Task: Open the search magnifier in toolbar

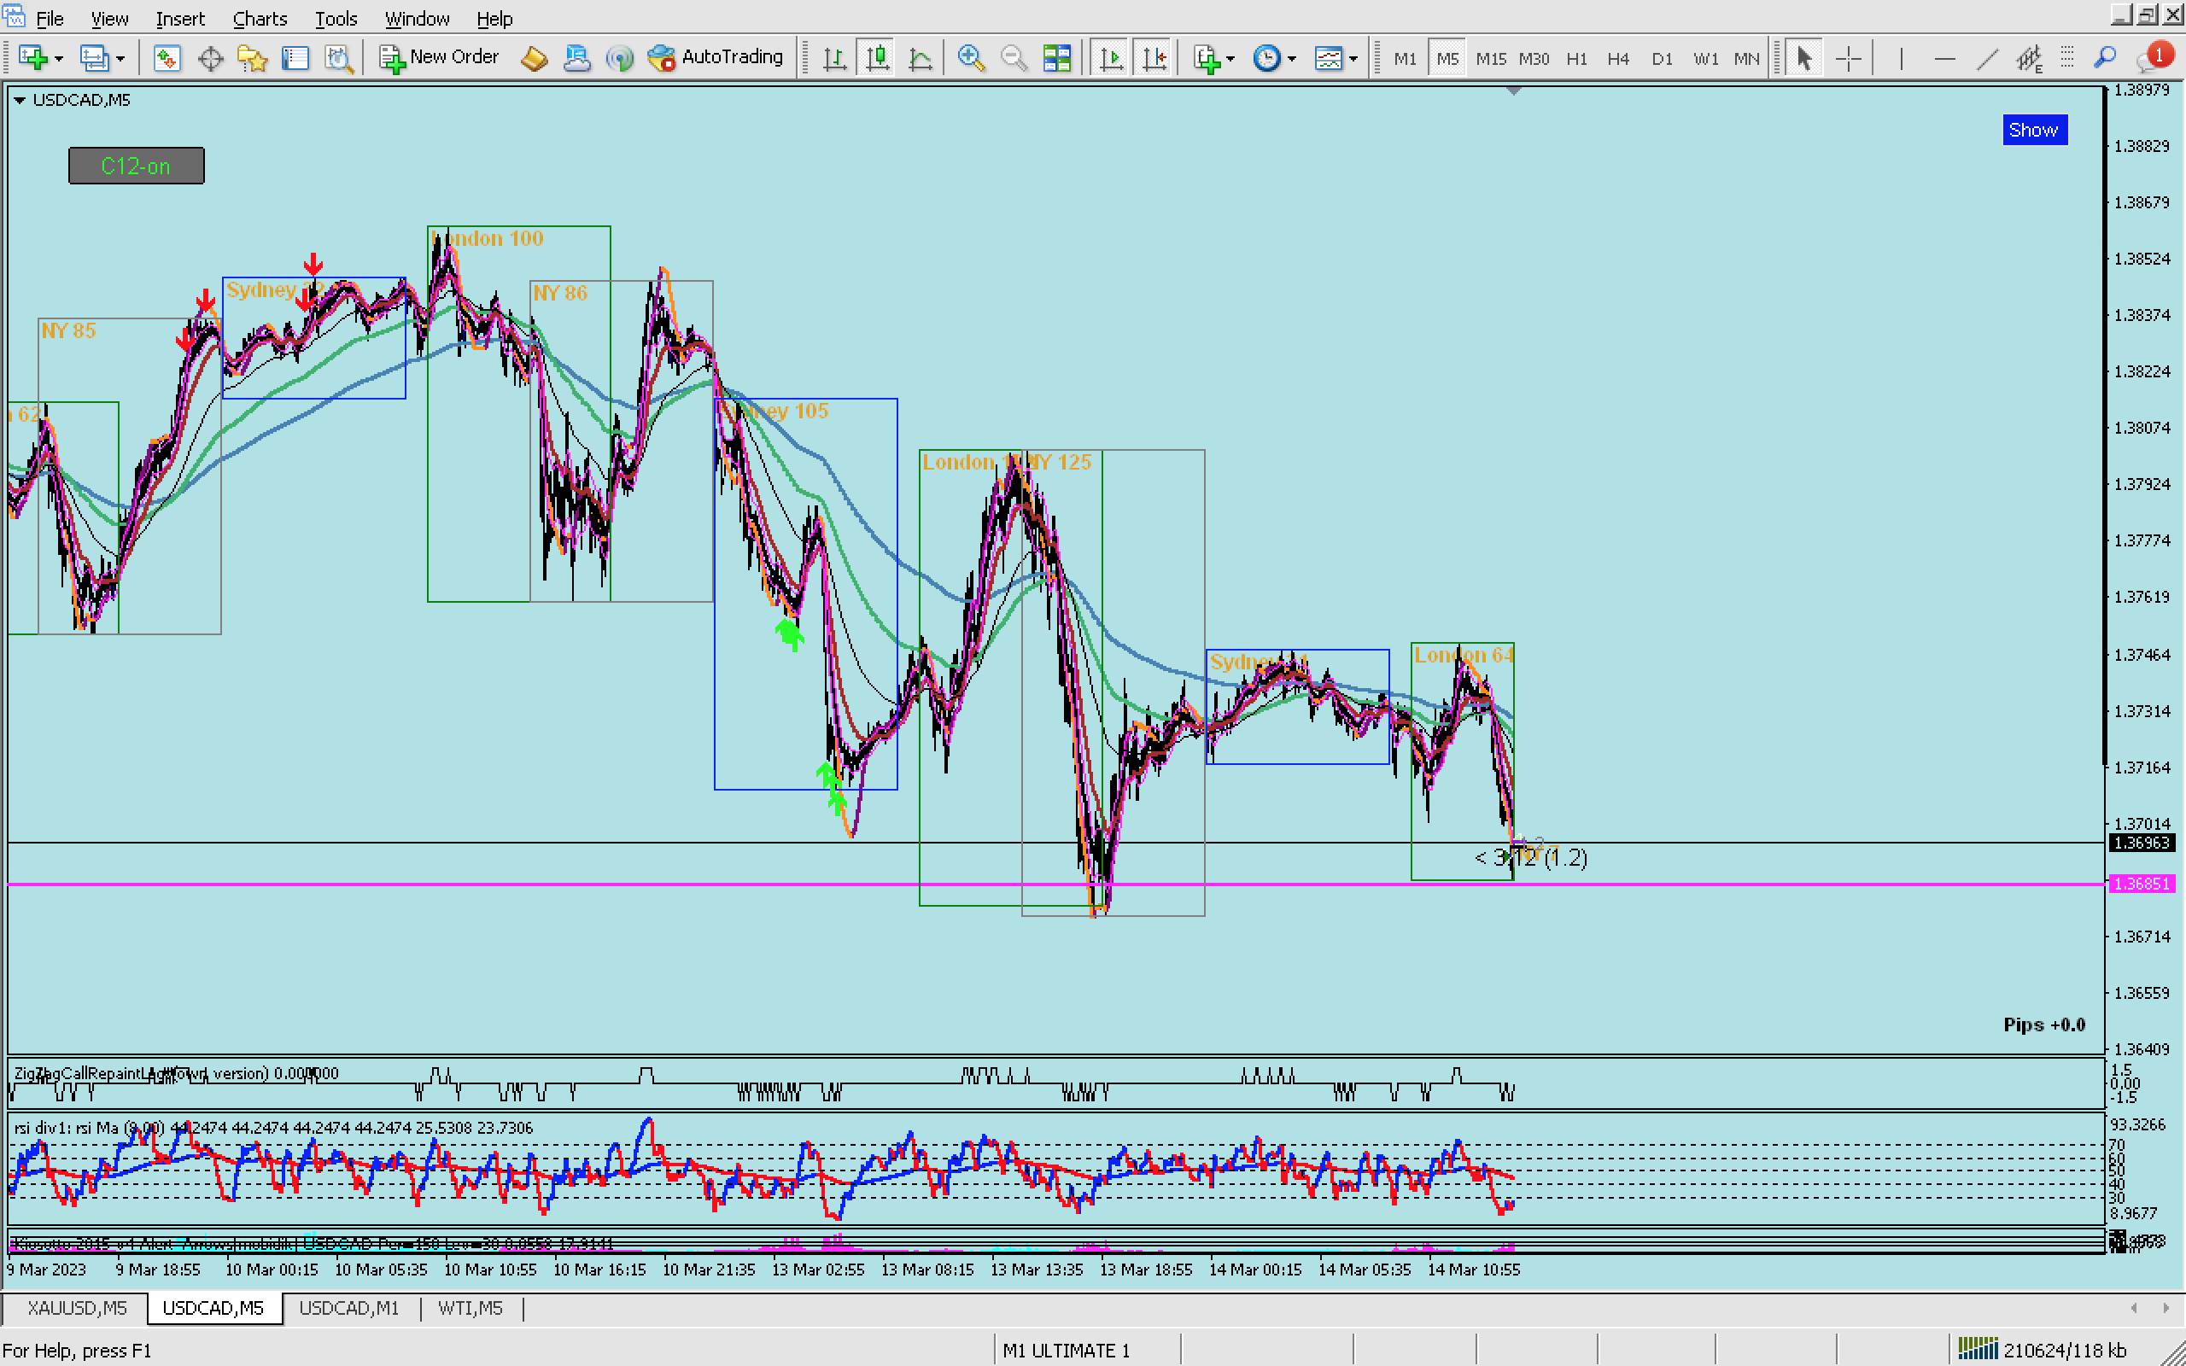Action: coord(2105,59)
